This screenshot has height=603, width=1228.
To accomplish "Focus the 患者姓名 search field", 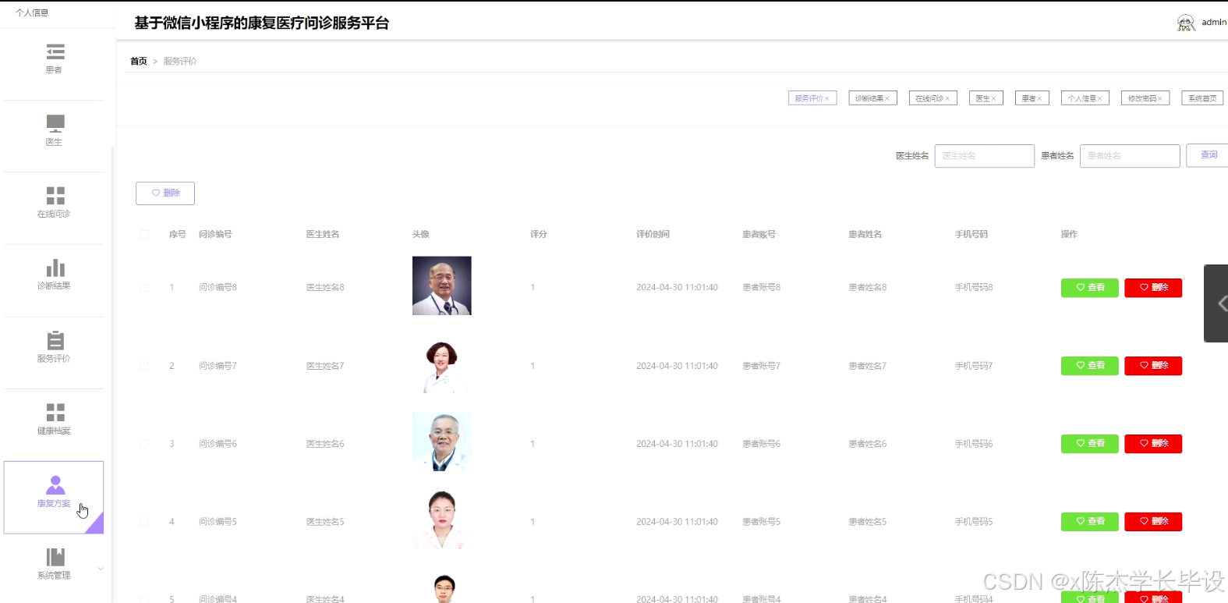I will pos(1130,156).
